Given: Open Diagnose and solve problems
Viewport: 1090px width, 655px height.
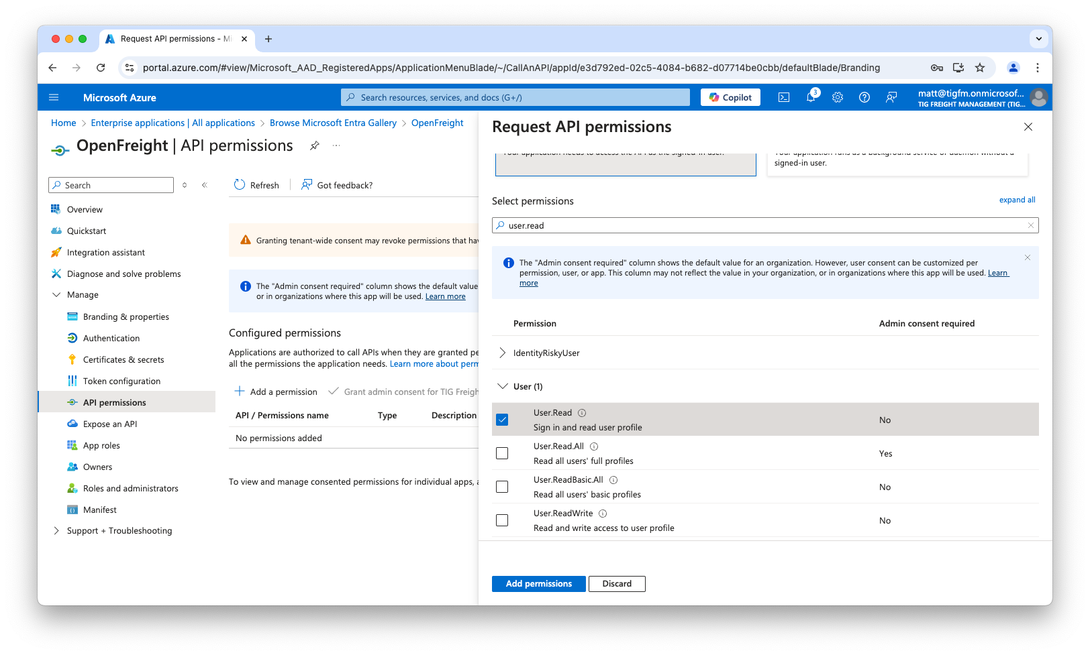Looking at the screenshot, I should (124, 274).
